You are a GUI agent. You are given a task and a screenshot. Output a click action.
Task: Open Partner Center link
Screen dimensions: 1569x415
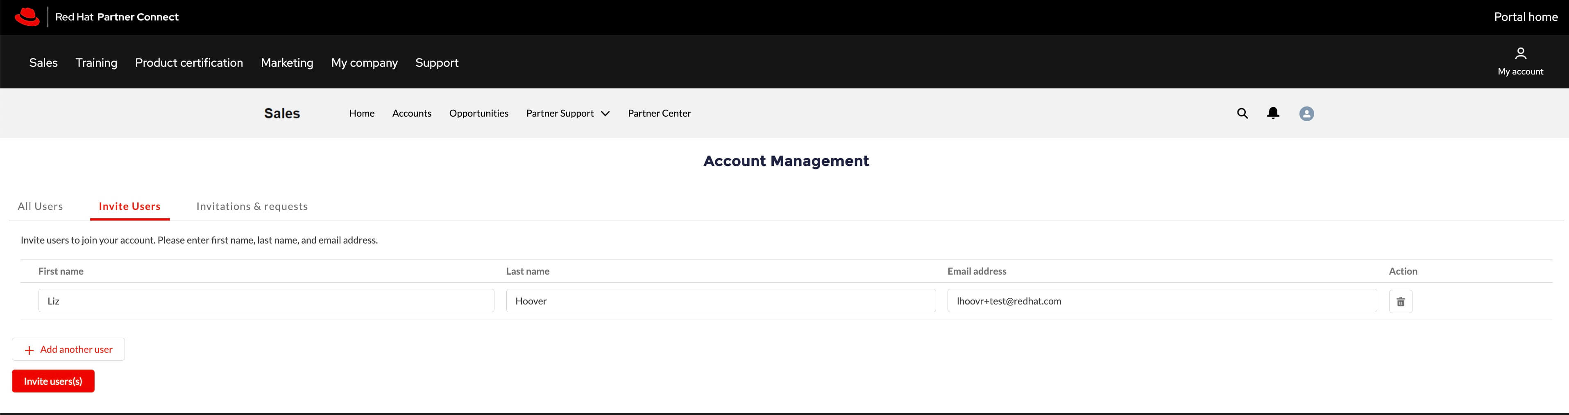point(659,113)
